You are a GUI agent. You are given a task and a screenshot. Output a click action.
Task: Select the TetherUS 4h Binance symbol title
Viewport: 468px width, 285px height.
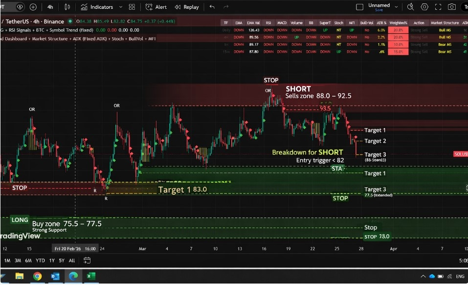click(x=32, y=22)
